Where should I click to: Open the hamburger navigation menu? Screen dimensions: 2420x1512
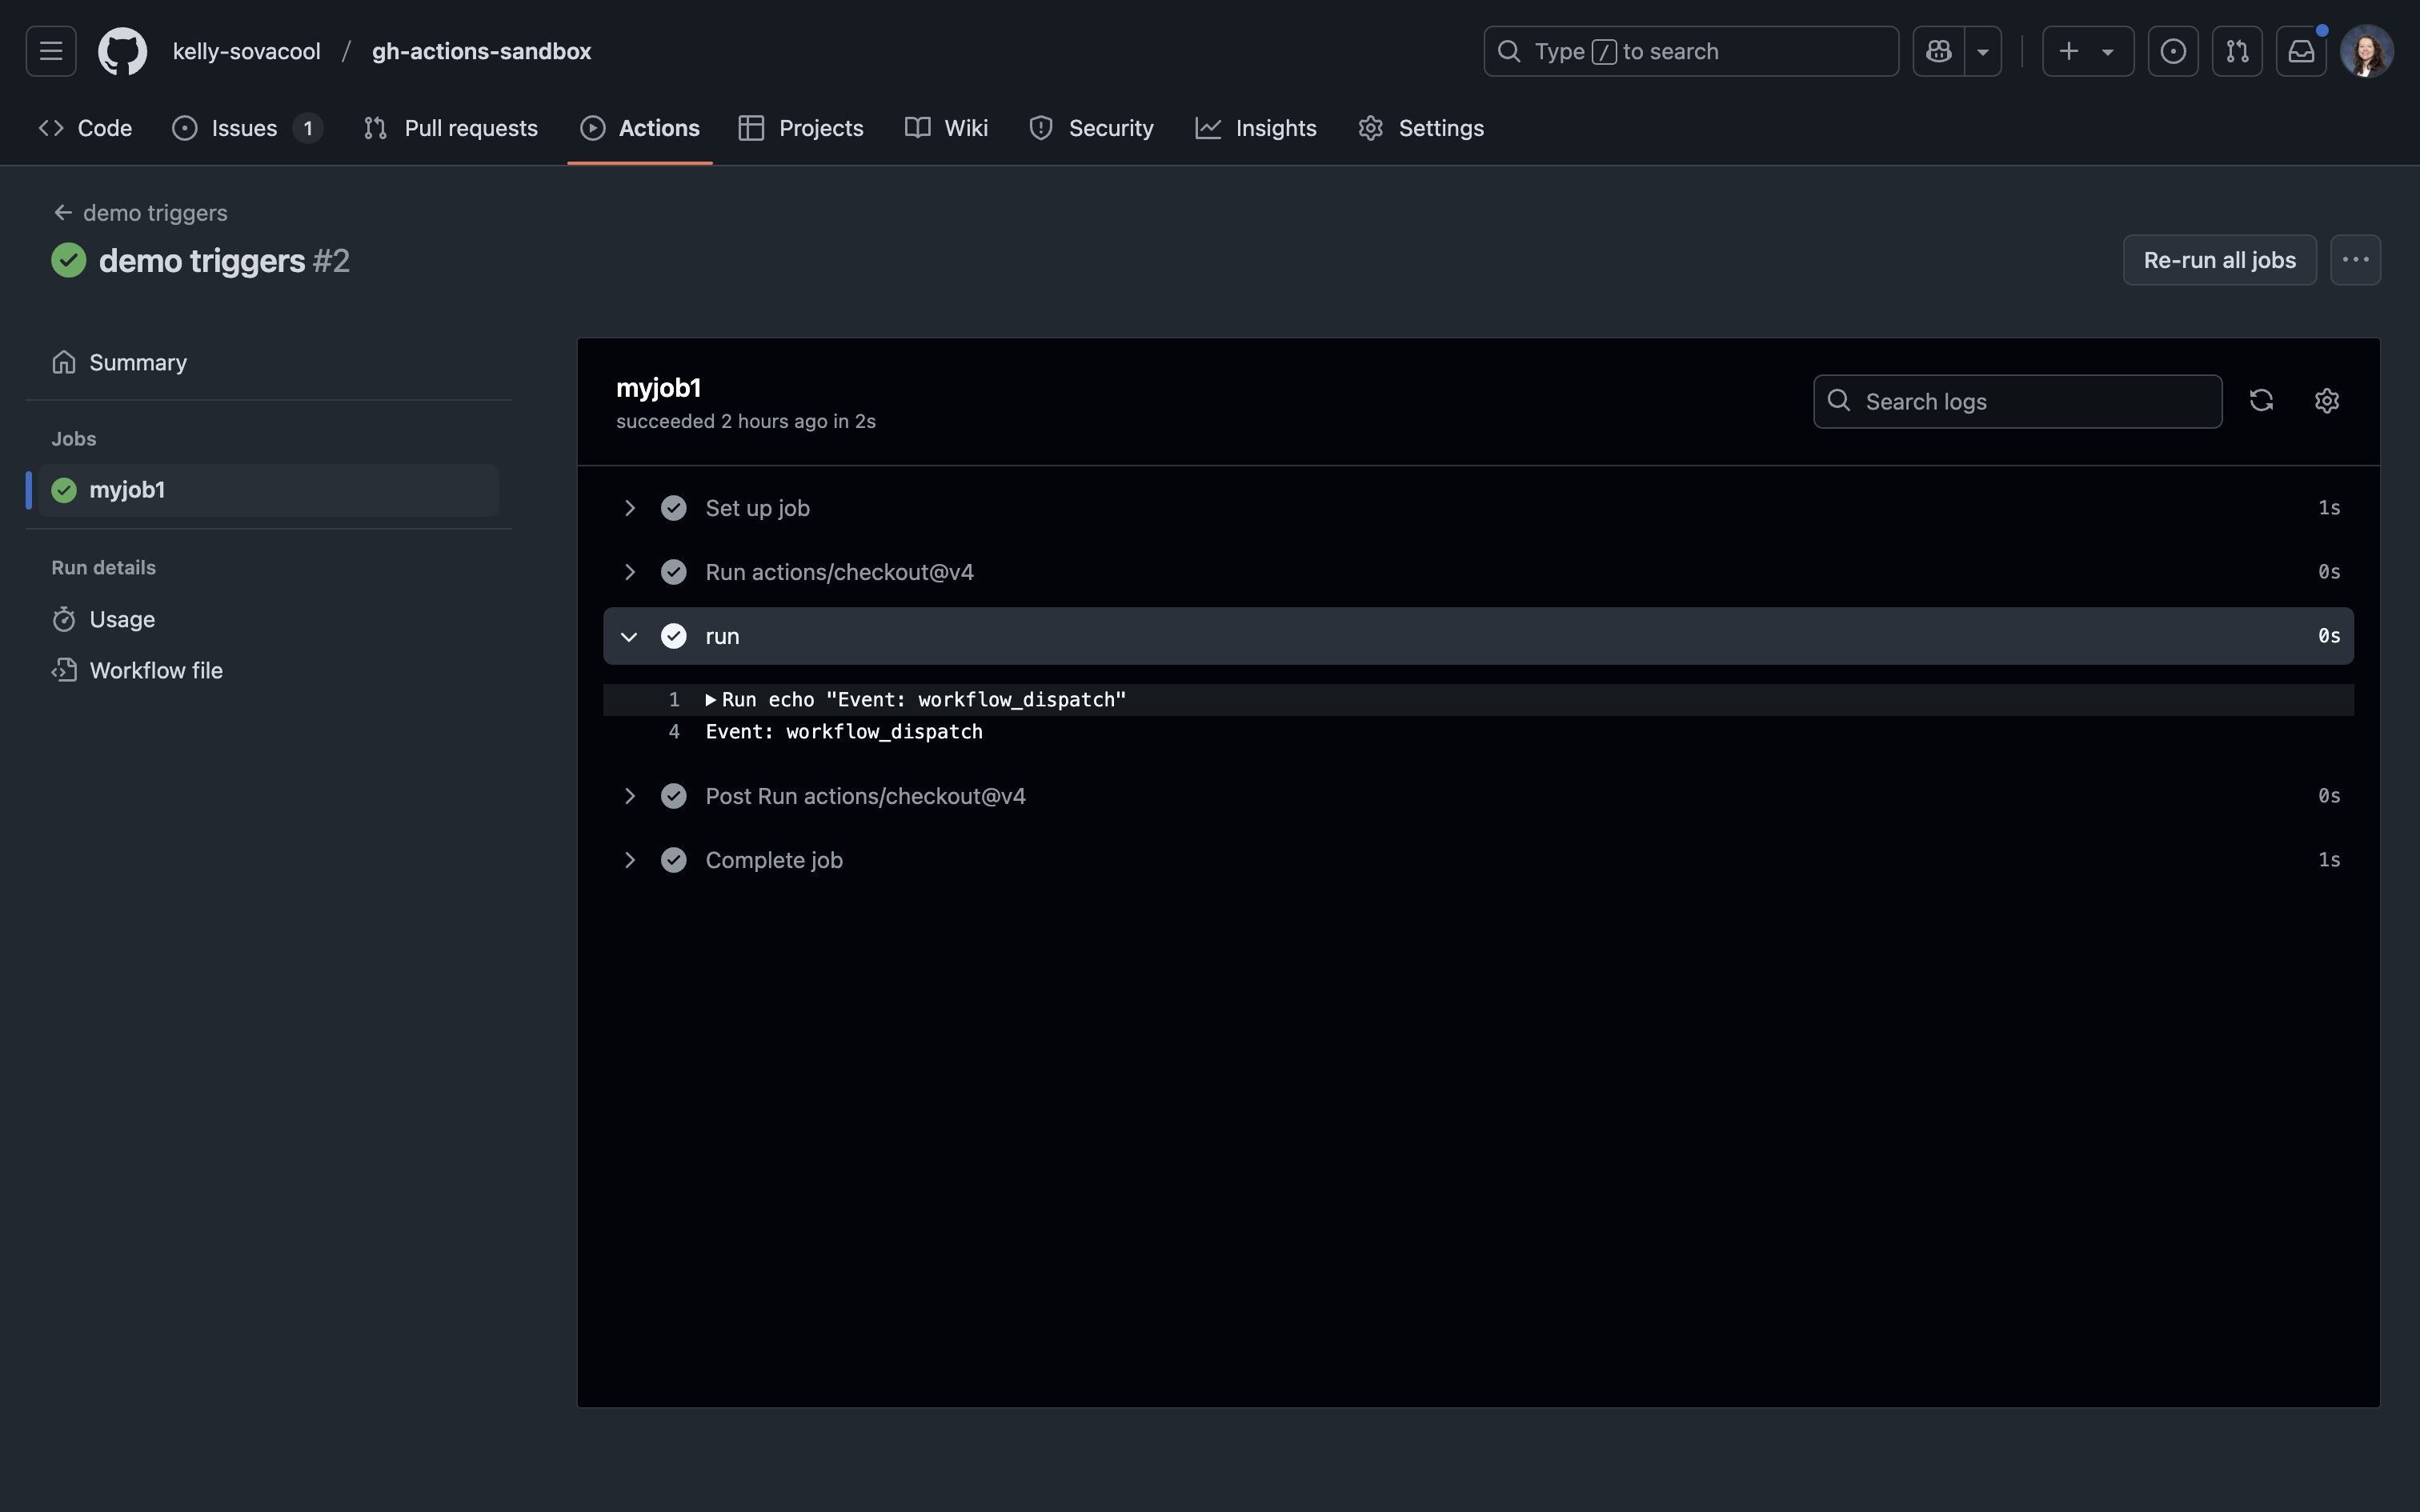[x=51, y=51]
